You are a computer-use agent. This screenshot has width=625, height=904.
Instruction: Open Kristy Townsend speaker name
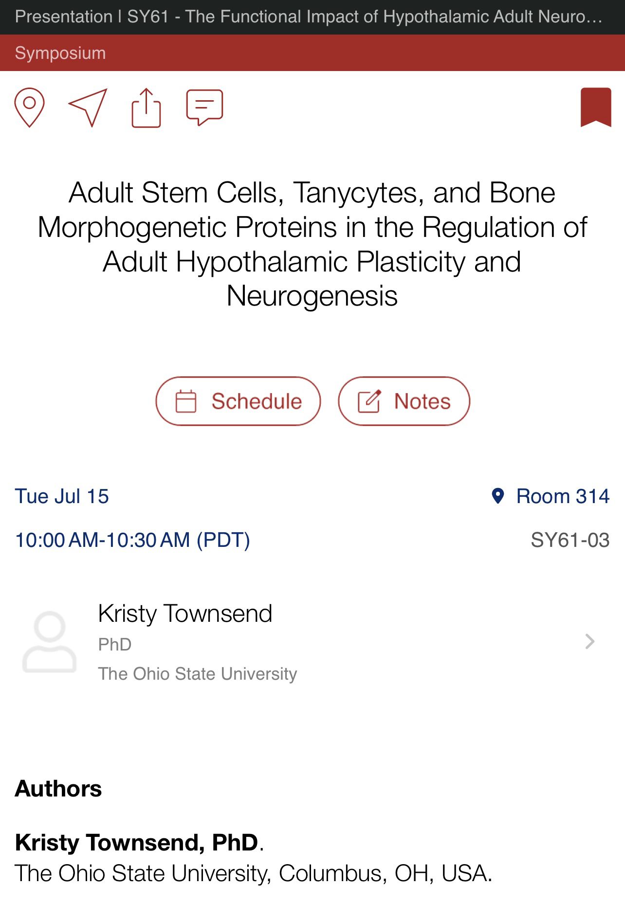click(x=185, y=614)
